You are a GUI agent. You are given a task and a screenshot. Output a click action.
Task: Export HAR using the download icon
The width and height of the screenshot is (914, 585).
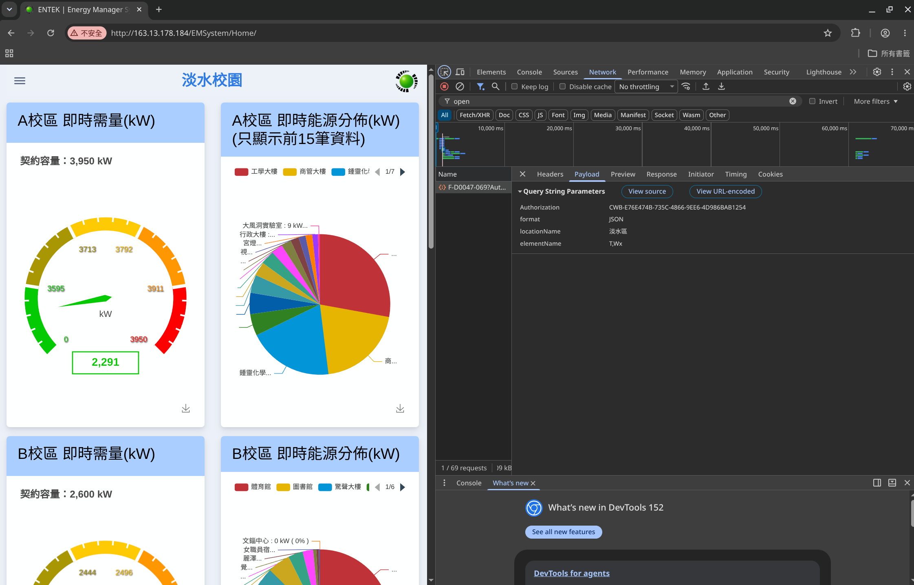point(721,87)
